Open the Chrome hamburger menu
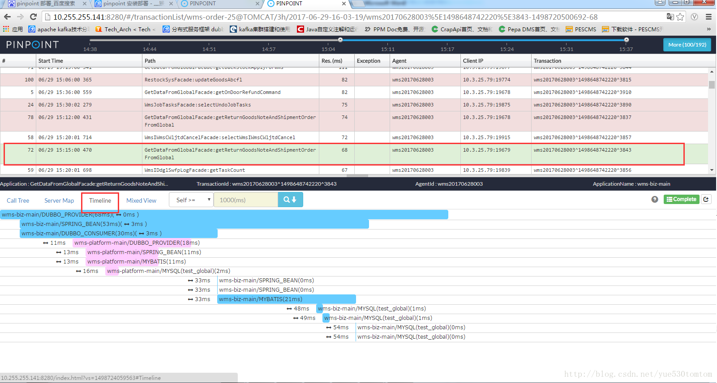 point(708,17)
